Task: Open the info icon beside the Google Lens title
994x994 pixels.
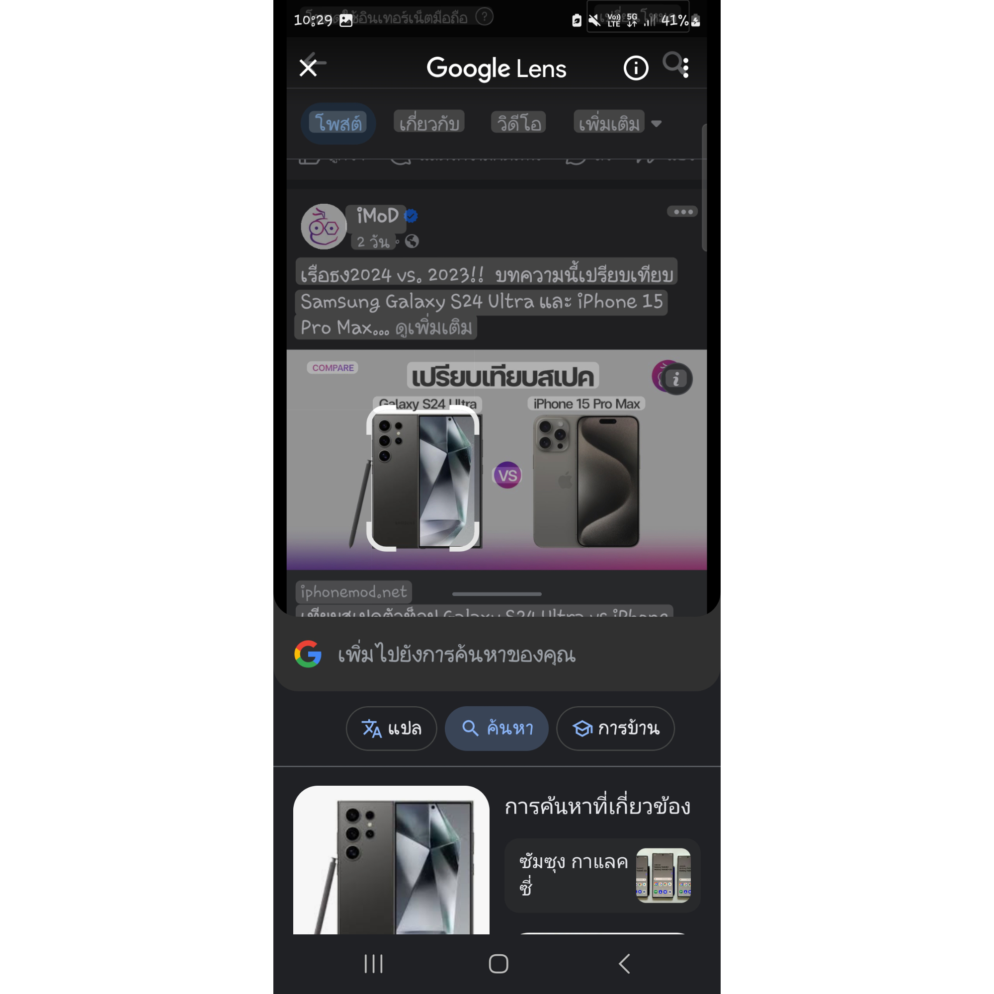Action: pos(636,68)
